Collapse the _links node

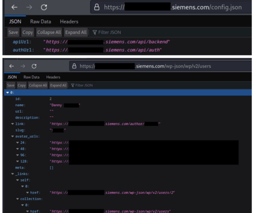(13, 174)
